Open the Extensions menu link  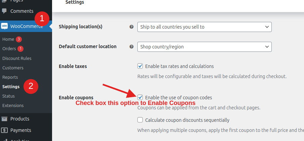tap(13, 105)
